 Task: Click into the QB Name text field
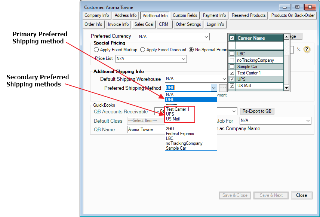pyautogui.click(x=143, y=129)
